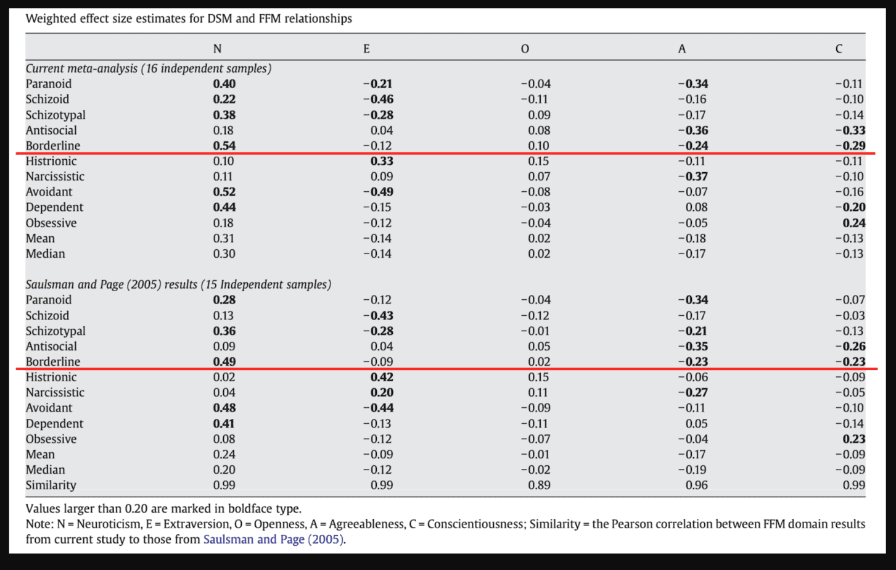Click the 'Saulsman and Page (2005) results' section heading
The width and height of the screenshot is (896, 570).
[x=178, y=284]
